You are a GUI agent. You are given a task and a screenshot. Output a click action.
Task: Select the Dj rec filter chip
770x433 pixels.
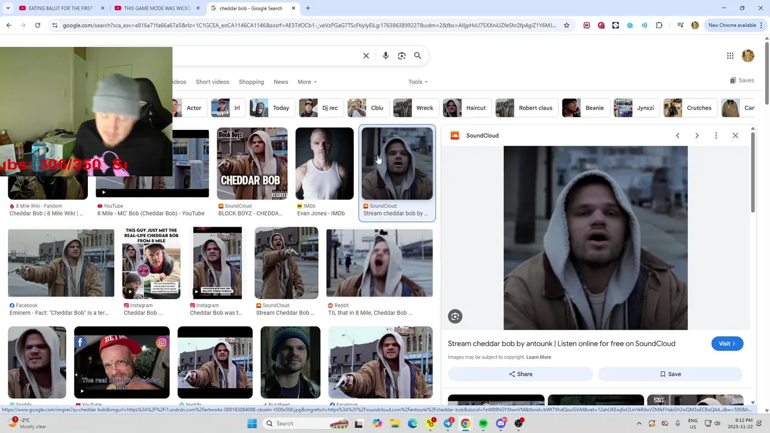[x=321, y=108]
